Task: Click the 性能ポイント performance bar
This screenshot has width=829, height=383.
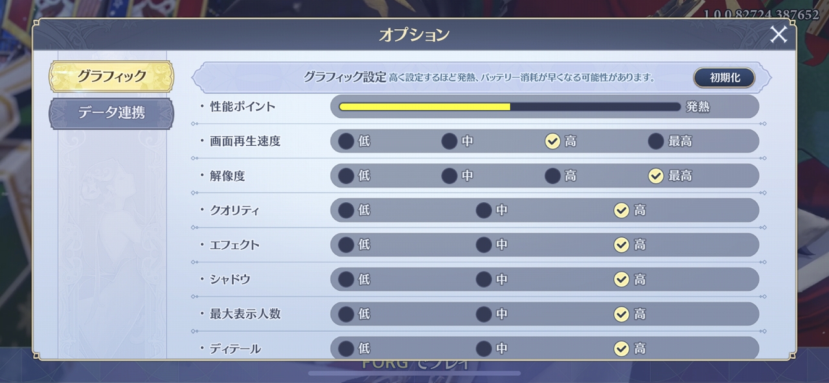Action: click(509, 107)
